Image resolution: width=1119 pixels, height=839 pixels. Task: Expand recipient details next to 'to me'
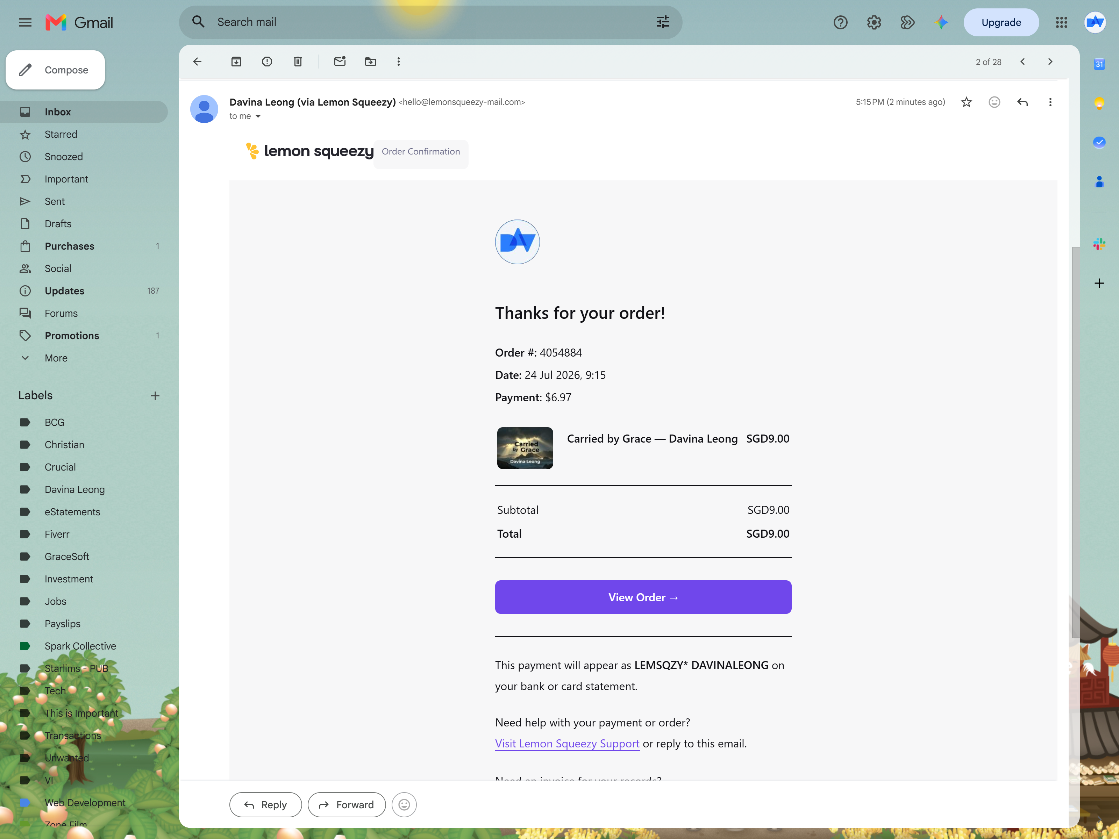[258, 116]
